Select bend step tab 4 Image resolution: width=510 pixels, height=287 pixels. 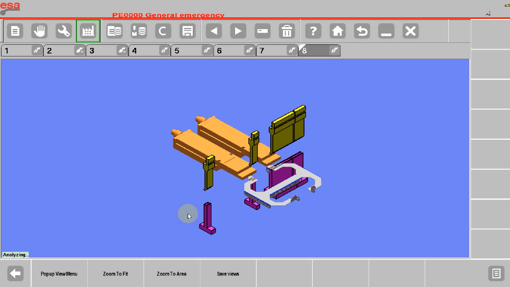coord(149,50)
